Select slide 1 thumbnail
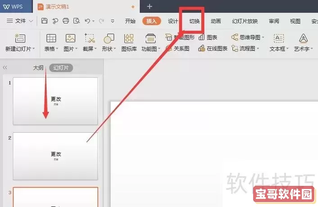 pos(55,101)
